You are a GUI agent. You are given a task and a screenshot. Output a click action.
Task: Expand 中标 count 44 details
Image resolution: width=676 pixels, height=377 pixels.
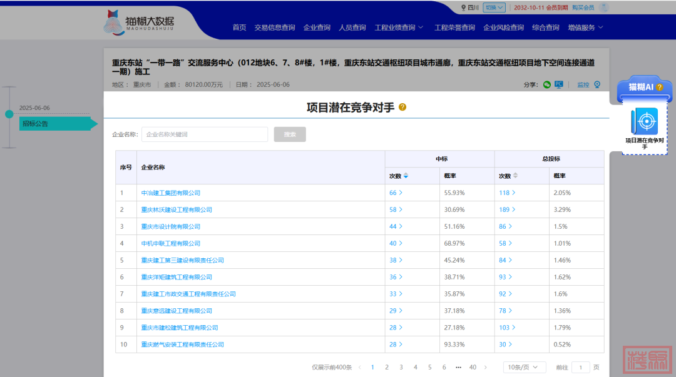[x=396, y=226]
